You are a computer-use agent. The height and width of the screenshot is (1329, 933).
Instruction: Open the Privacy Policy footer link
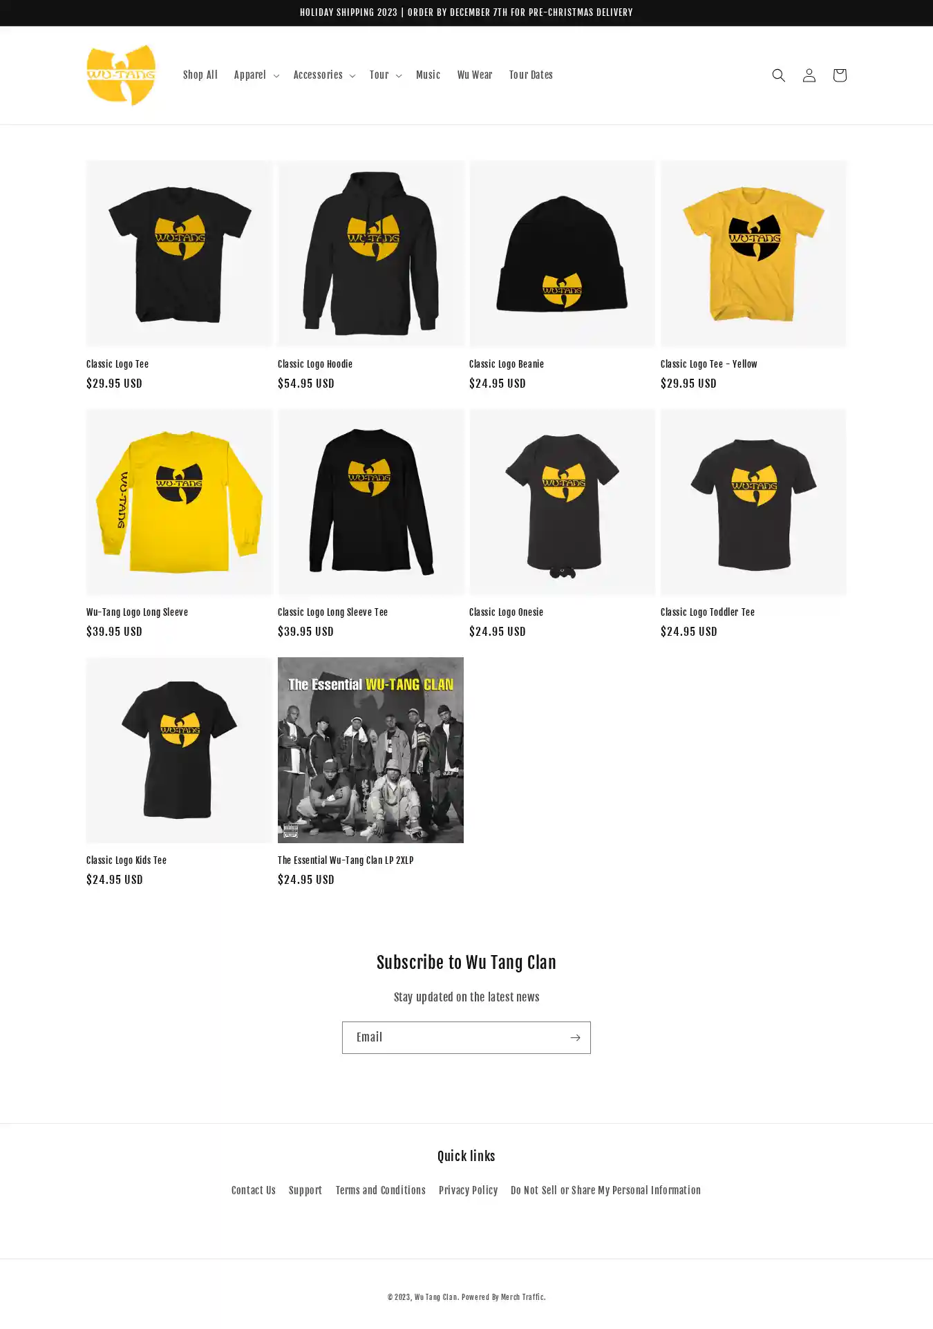point(468,1190)
